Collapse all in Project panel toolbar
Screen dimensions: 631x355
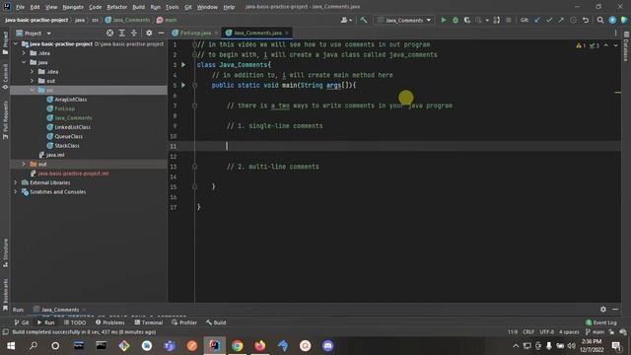point(134,33)
